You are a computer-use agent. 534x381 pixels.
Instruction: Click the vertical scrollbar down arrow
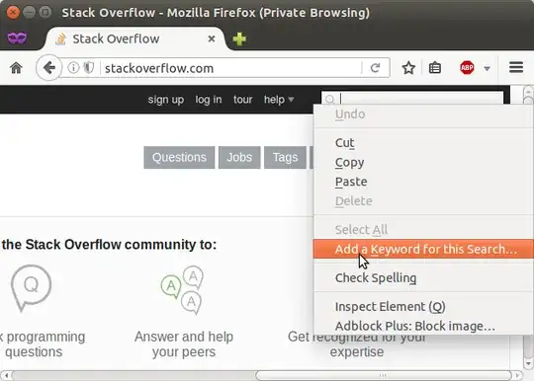(528, 364)
